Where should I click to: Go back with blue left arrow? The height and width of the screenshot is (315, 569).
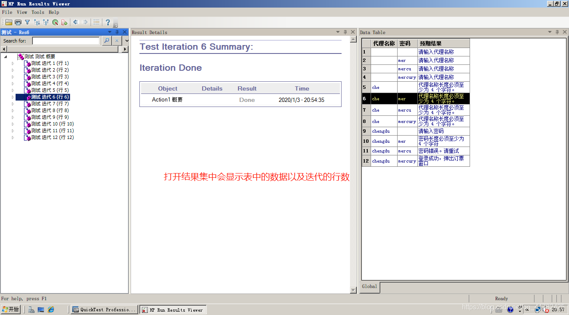pyautogui.click(x=76, y=22)
